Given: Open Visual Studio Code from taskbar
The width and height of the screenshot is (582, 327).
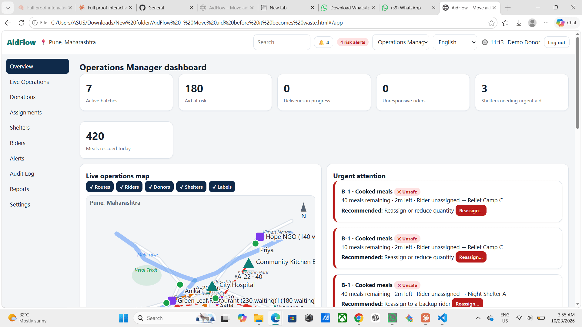Looking at the screenshot, I should point(442,318).
